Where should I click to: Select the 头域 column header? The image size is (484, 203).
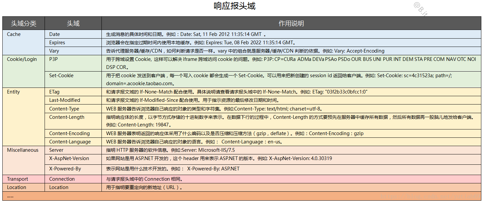(x=73, y=24)
